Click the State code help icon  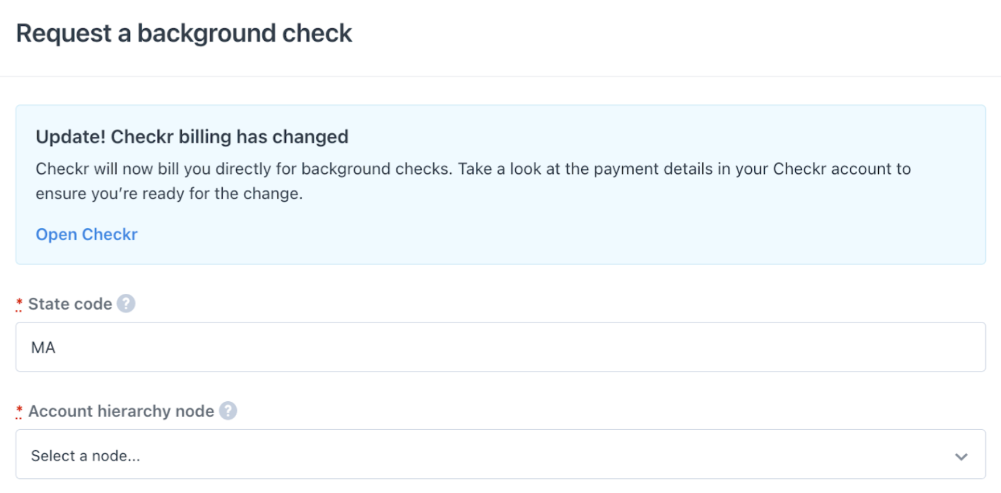(x=126, y=304)
